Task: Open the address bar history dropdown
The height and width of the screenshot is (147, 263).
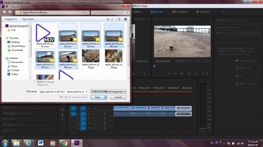Action: pos(83,12)
